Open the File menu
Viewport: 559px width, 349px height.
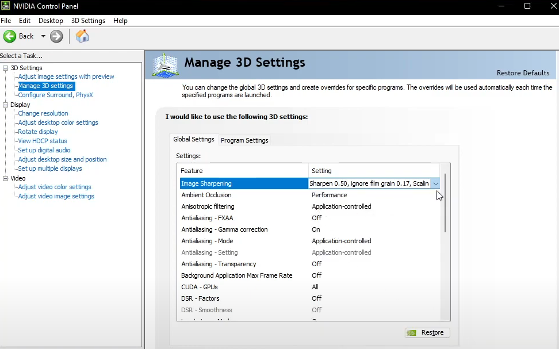pyautogui.click(x=6, y=21)
